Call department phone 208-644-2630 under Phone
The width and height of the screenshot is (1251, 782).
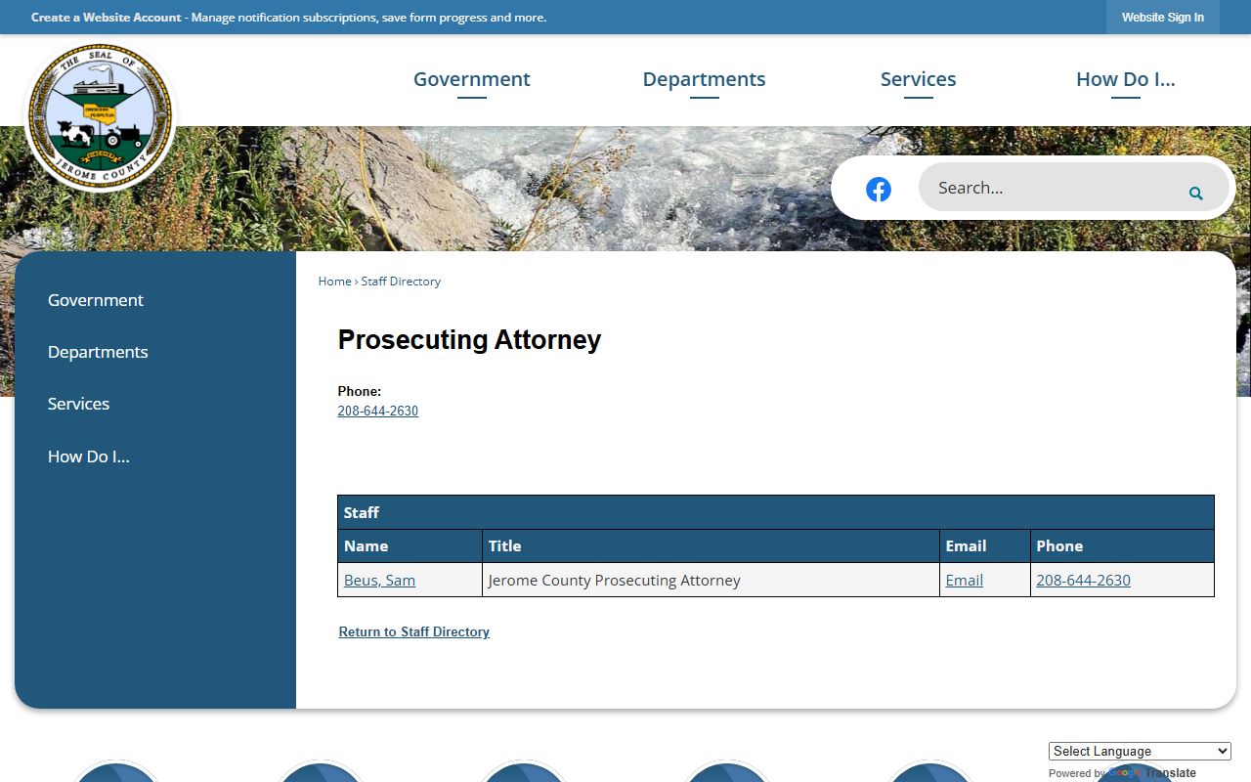tap(378, 412)
